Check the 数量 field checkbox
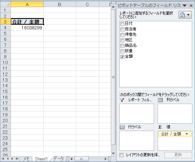 tap(122, 51)
